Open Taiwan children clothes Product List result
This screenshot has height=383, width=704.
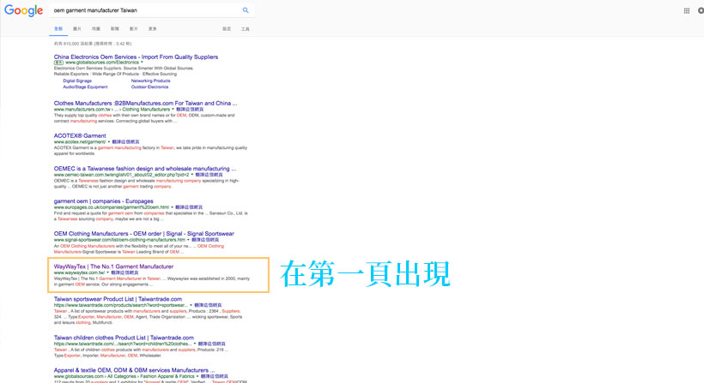pyautogui.click(x=124, y=338)
